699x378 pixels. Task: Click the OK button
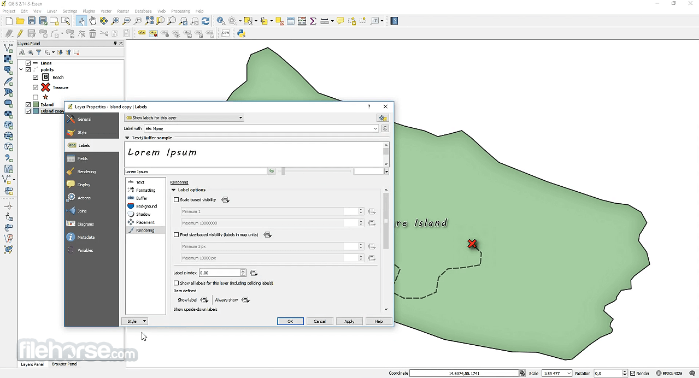click(290, 321)
